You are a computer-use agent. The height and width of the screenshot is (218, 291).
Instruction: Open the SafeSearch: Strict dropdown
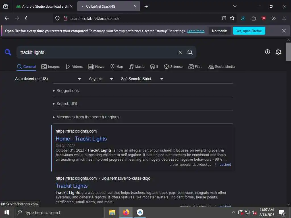pyautogui.click(x=142, y=79)
